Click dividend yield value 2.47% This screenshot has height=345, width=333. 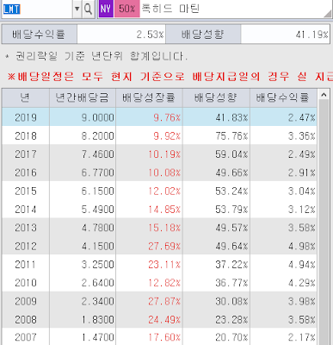pyautogui.click(x=302, y=117)
